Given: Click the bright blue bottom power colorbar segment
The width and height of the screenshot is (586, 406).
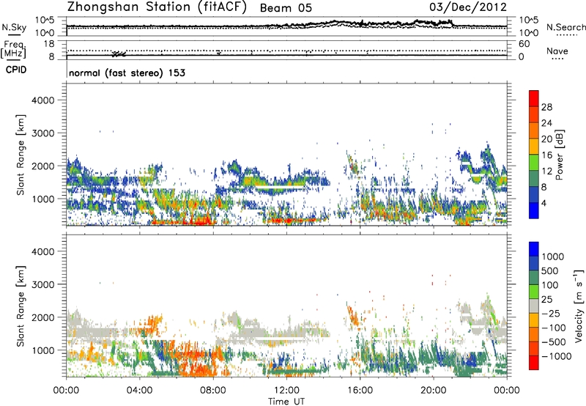Looking at the screenshot, I should [534, 210].
